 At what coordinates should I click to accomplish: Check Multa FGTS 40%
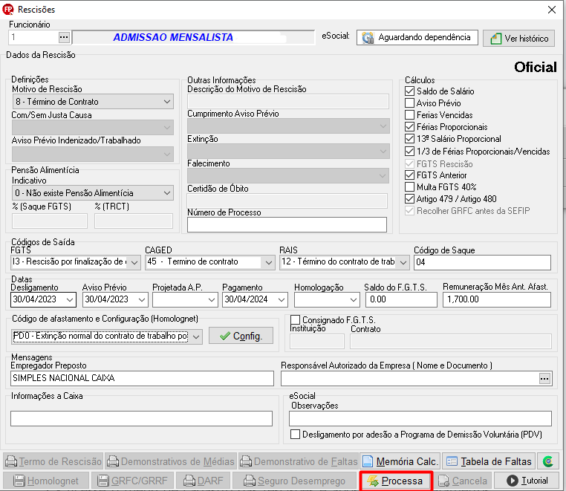(x=409, y=187)
